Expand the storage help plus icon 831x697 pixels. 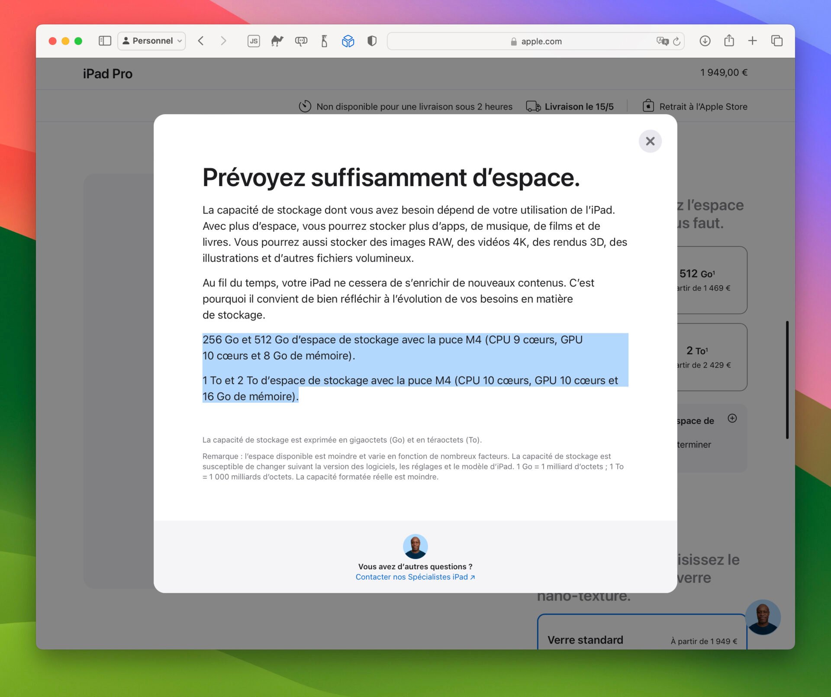tap(732, 418)
